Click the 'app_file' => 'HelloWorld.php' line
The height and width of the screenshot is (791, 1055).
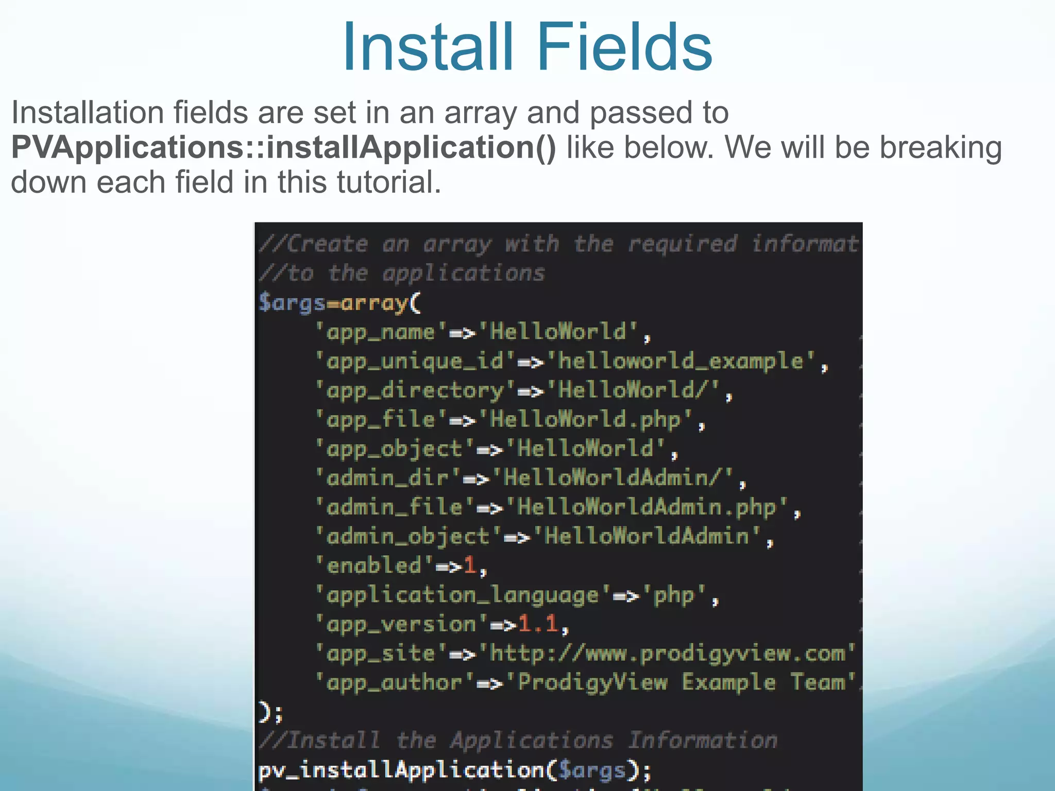[510, 420]
